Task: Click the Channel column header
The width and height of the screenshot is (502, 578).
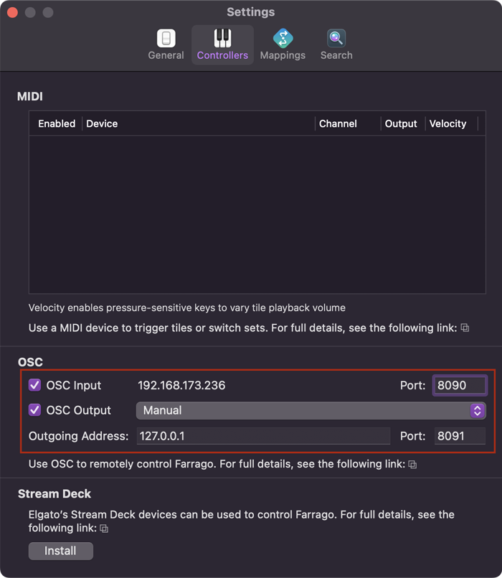Action: click(x=338, y=123)
